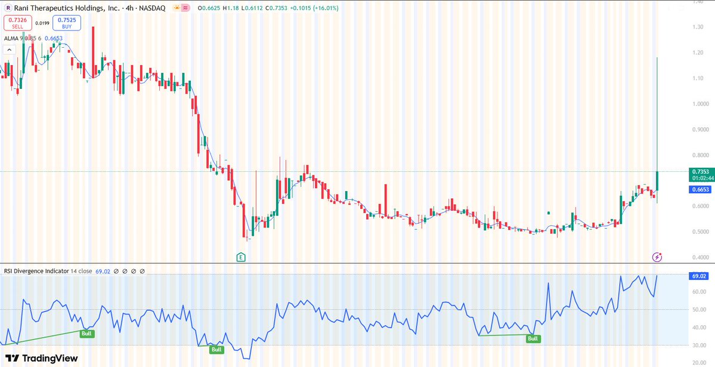The height and width of the screenshot is (367, 715).
Task: Click the 1.10 price axis level
Action: tap(698, 79)
